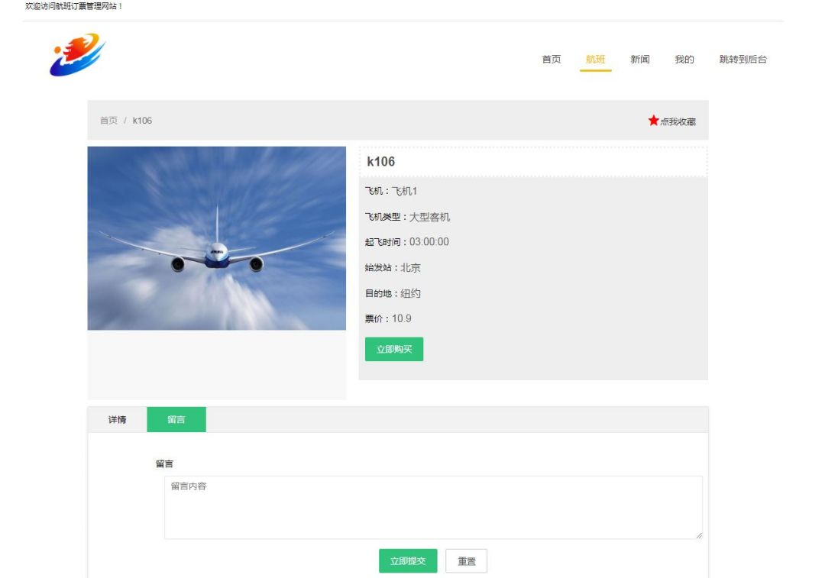Viewport: 838px width, 578px height.
Task: Open the 航班 navigation menu item
Action: 595,60
